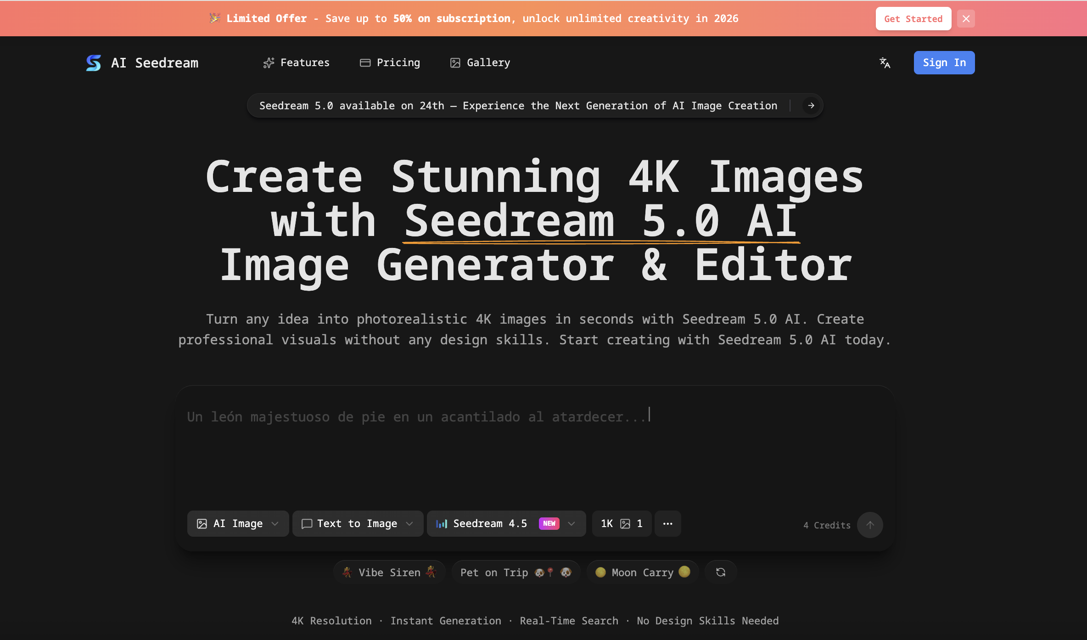1087x640 pixels.
Task: Click the Gallery image icon
Action: pos(455,63)
